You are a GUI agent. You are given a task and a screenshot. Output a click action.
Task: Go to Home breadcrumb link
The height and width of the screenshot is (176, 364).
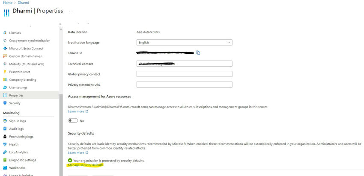8,3
